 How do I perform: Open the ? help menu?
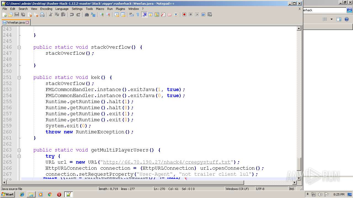pyautogui.click(x=143, y=9)
